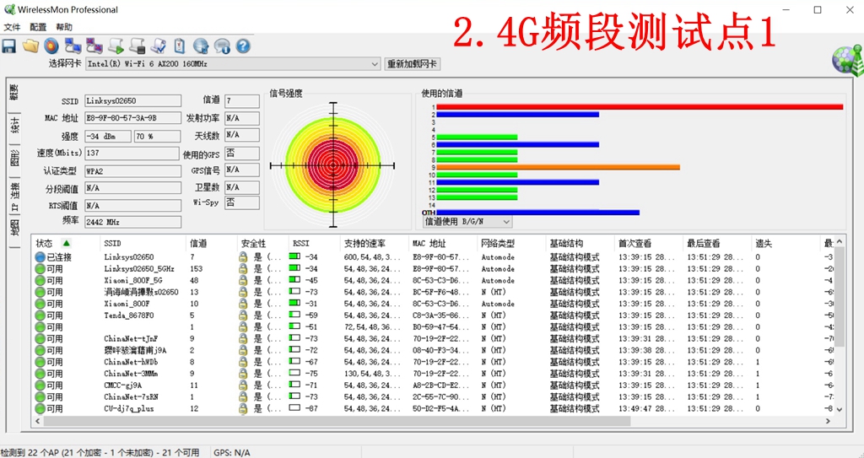Click the red channel 1 usage bar

point(640,107)
